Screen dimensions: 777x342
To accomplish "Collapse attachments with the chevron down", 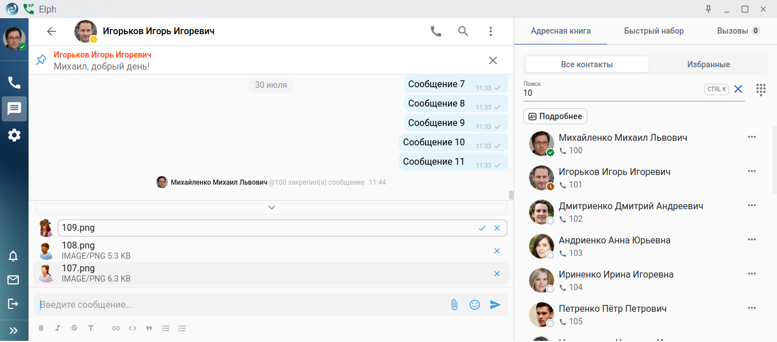I will 272,207.
